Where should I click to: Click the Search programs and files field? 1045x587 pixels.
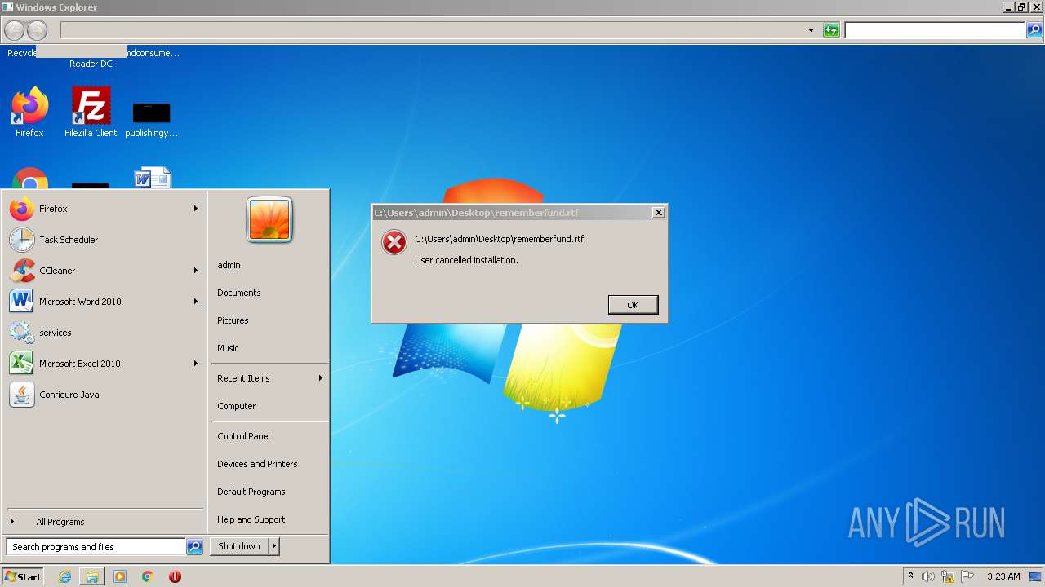coord(96,547)
